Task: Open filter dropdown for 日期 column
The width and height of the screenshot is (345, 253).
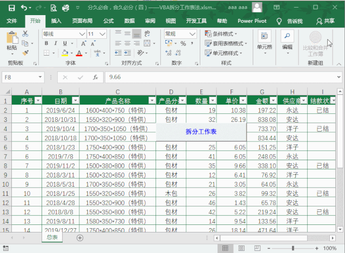Action: (76, 100)
